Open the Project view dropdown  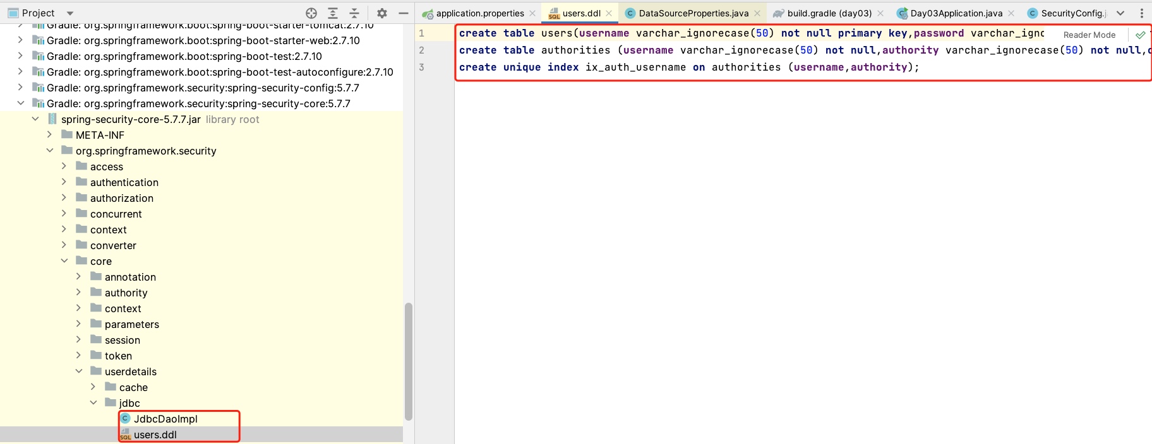tap(70, 13)
